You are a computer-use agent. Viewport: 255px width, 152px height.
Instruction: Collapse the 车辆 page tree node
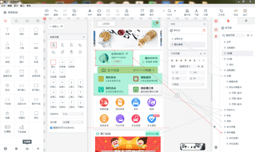point(223,76)
